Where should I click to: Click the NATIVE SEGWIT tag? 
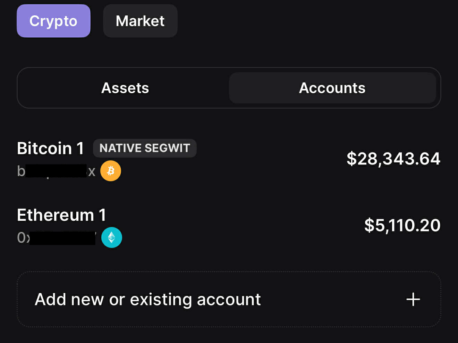click(x=145, y=148)
